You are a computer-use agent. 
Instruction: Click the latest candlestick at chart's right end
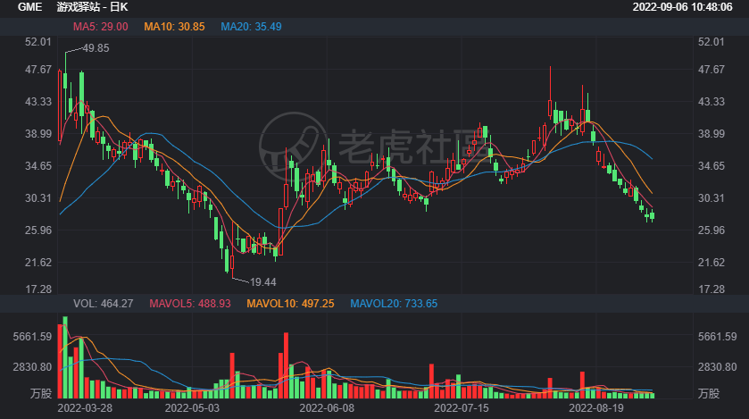(652, 216)
